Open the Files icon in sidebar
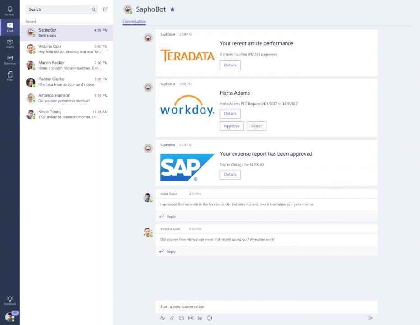 10,76
